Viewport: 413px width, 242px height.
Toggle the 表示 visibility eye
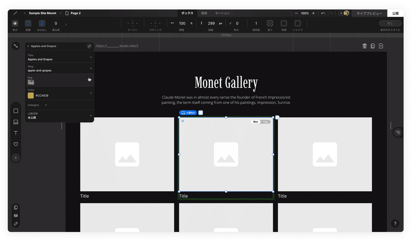pyautogui.click(x=15, y=23)
